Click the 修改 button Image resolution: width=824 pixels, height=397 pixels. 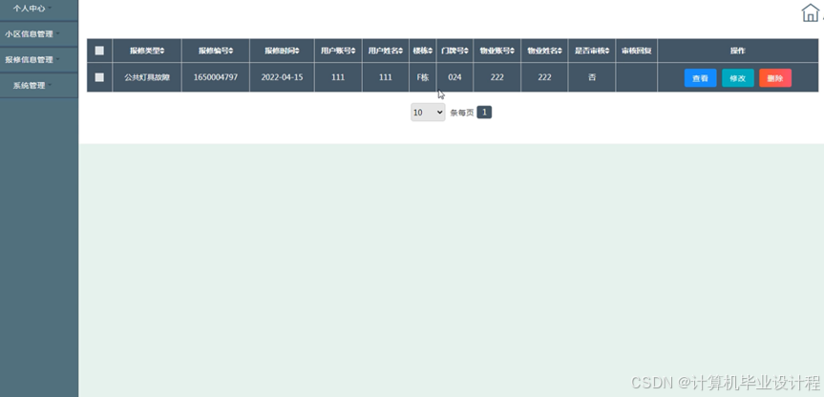[738, 78]
